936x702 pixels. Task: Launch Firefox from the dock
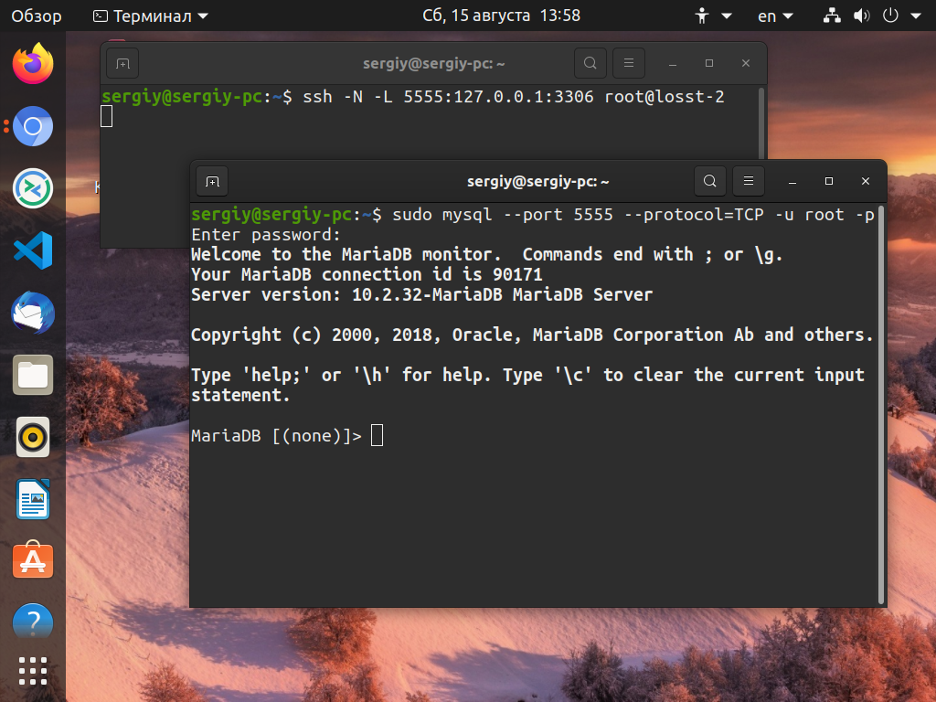click(x=33, y=64)
